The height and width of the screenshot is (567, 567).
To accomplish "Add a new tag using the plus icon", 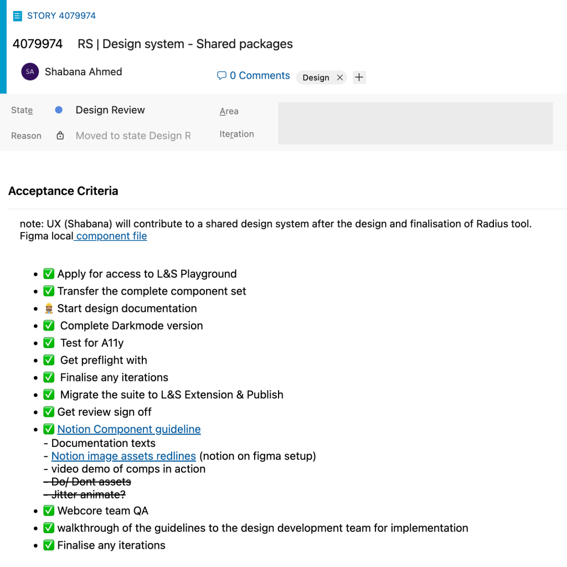I will 359,78.
